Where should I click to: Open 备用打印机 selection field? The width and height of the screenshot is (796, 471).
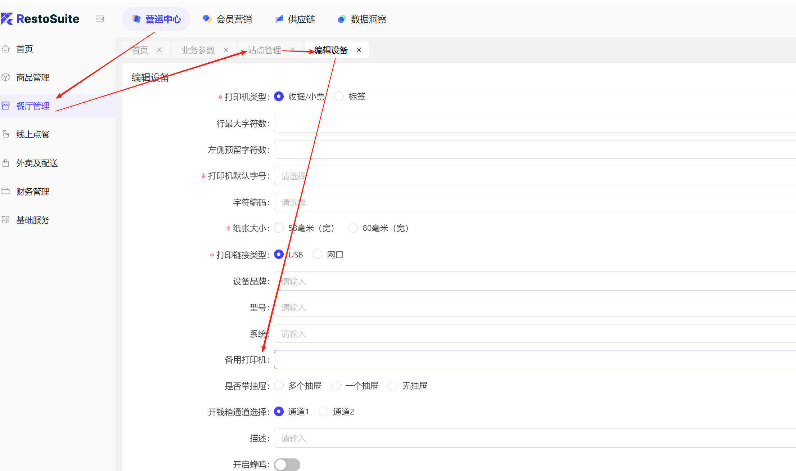pos(535,359)
